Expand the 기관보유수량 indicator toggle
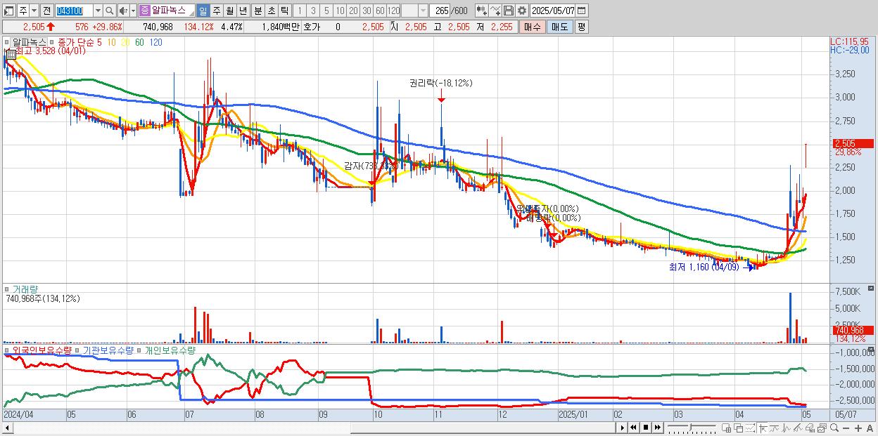Image resolution: width=878 pixels, height=436 pixels. click(78, 350)
